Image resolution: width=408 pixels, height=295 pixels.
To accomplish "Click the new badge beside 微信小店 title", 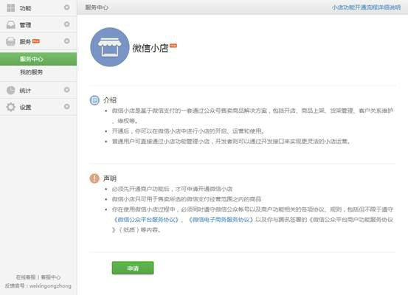I will point(173,46).
